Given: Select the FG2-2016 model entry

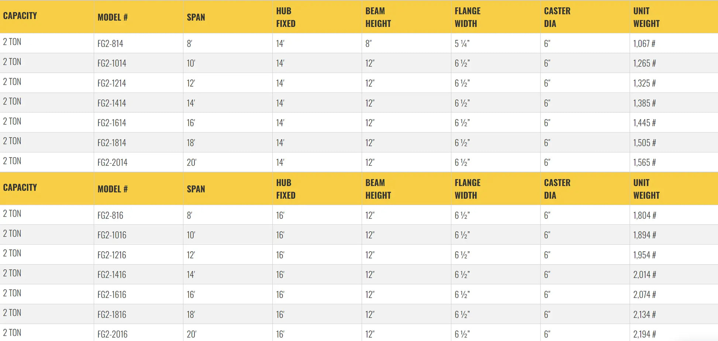Looking at the screenshot, I should pos(113,334).
